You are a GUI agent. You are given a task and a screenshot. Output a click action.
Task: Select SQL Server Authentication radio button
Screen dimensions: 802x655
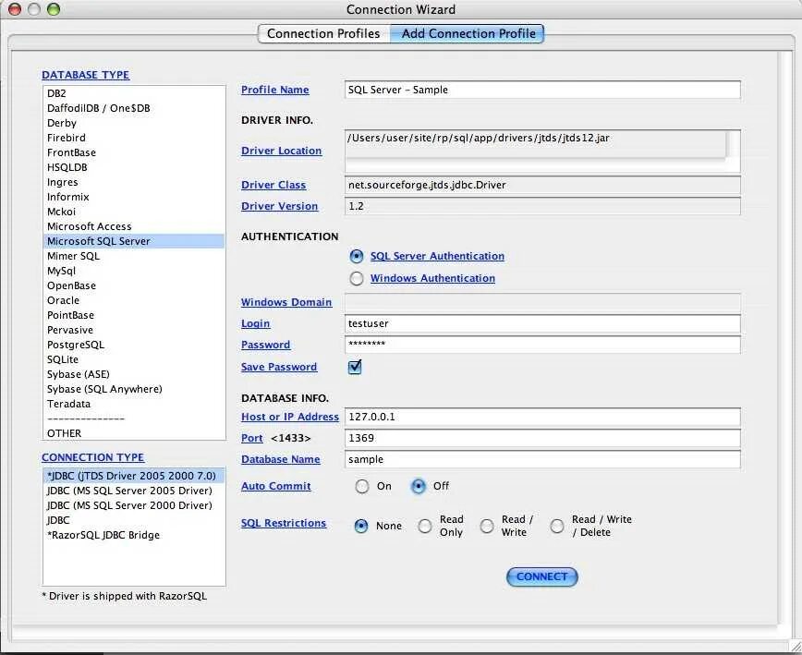pyautogui.click(x=357, y=256)
